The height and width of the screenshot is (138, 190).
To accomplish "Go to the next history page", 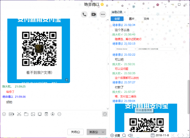I will point(183,135).
